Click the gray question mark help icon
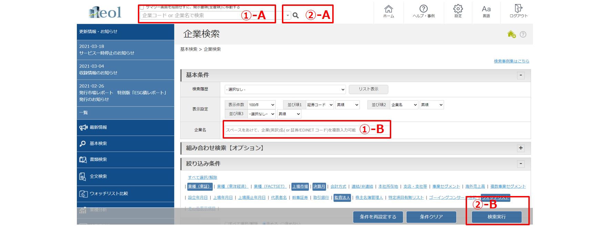This screenshot has height=228, width=608. coord(523,34)
